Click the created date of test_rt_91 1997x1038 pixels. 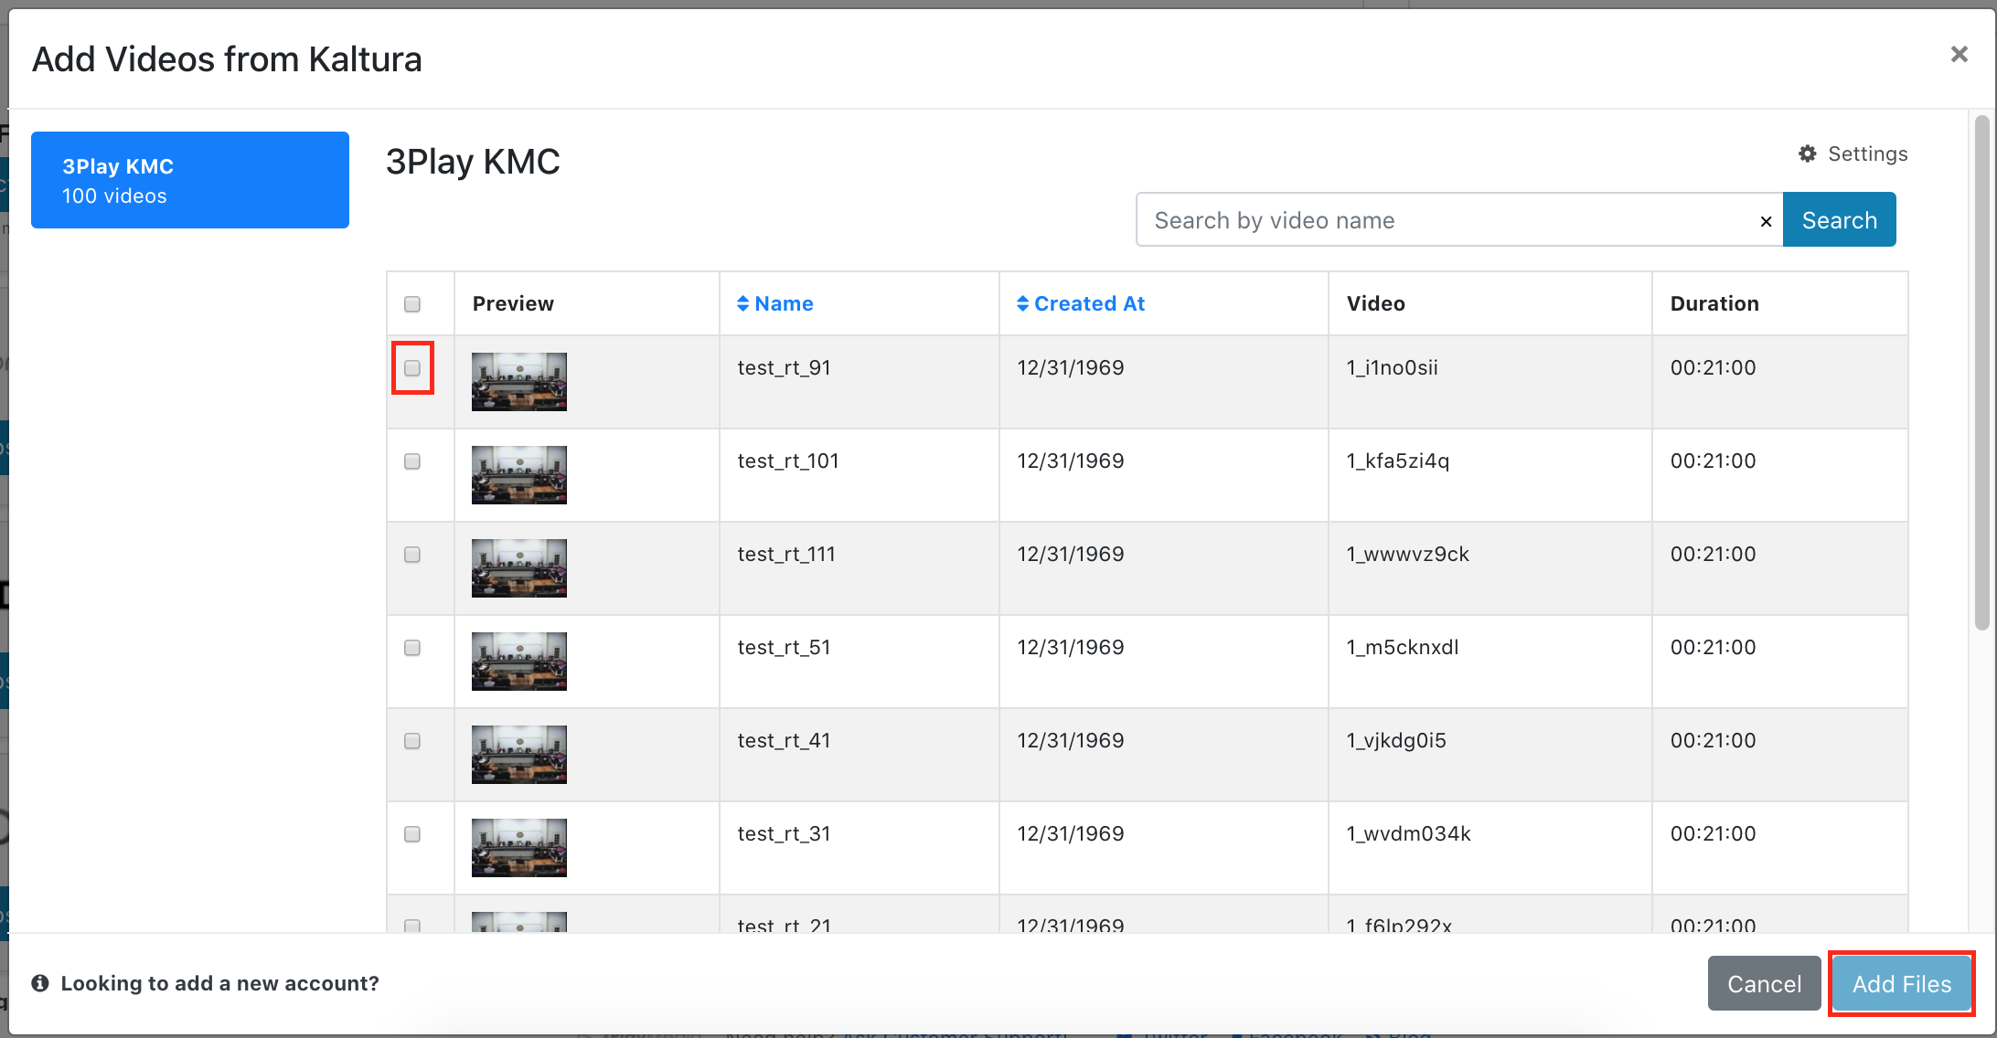(x=1071, y=367)
